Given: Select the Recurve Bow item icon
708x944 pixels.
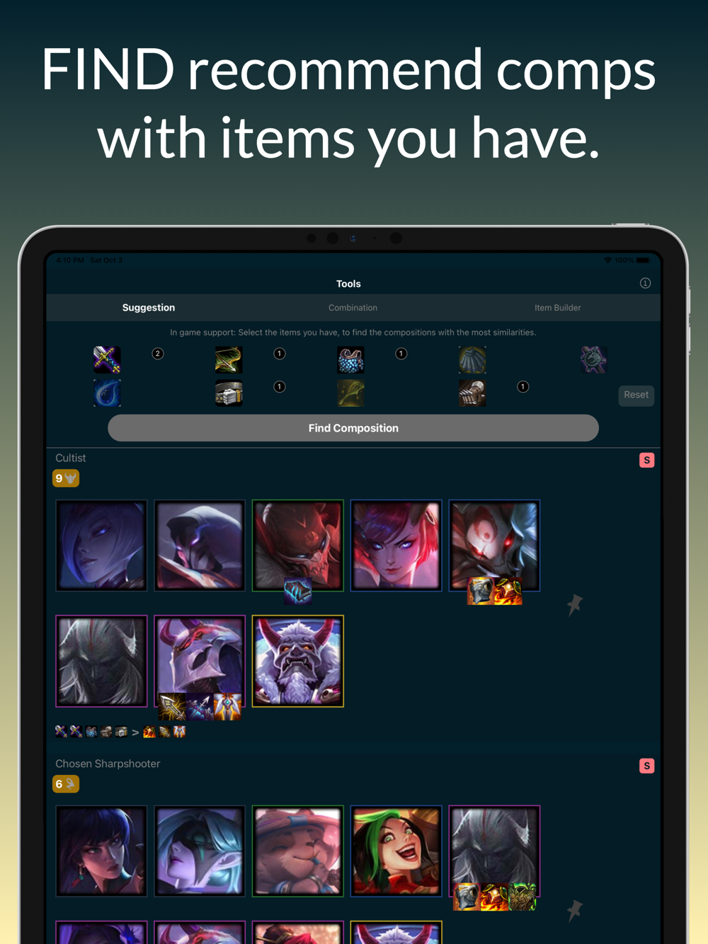Looking at the screenshot, I should tap(229, 359).
